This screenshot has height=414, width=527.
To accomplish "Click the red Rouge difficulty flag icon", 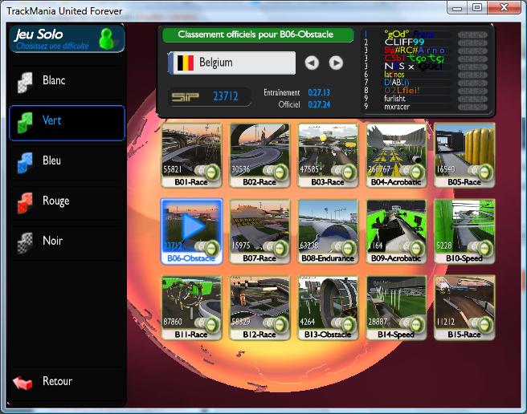I will [26, 202].
